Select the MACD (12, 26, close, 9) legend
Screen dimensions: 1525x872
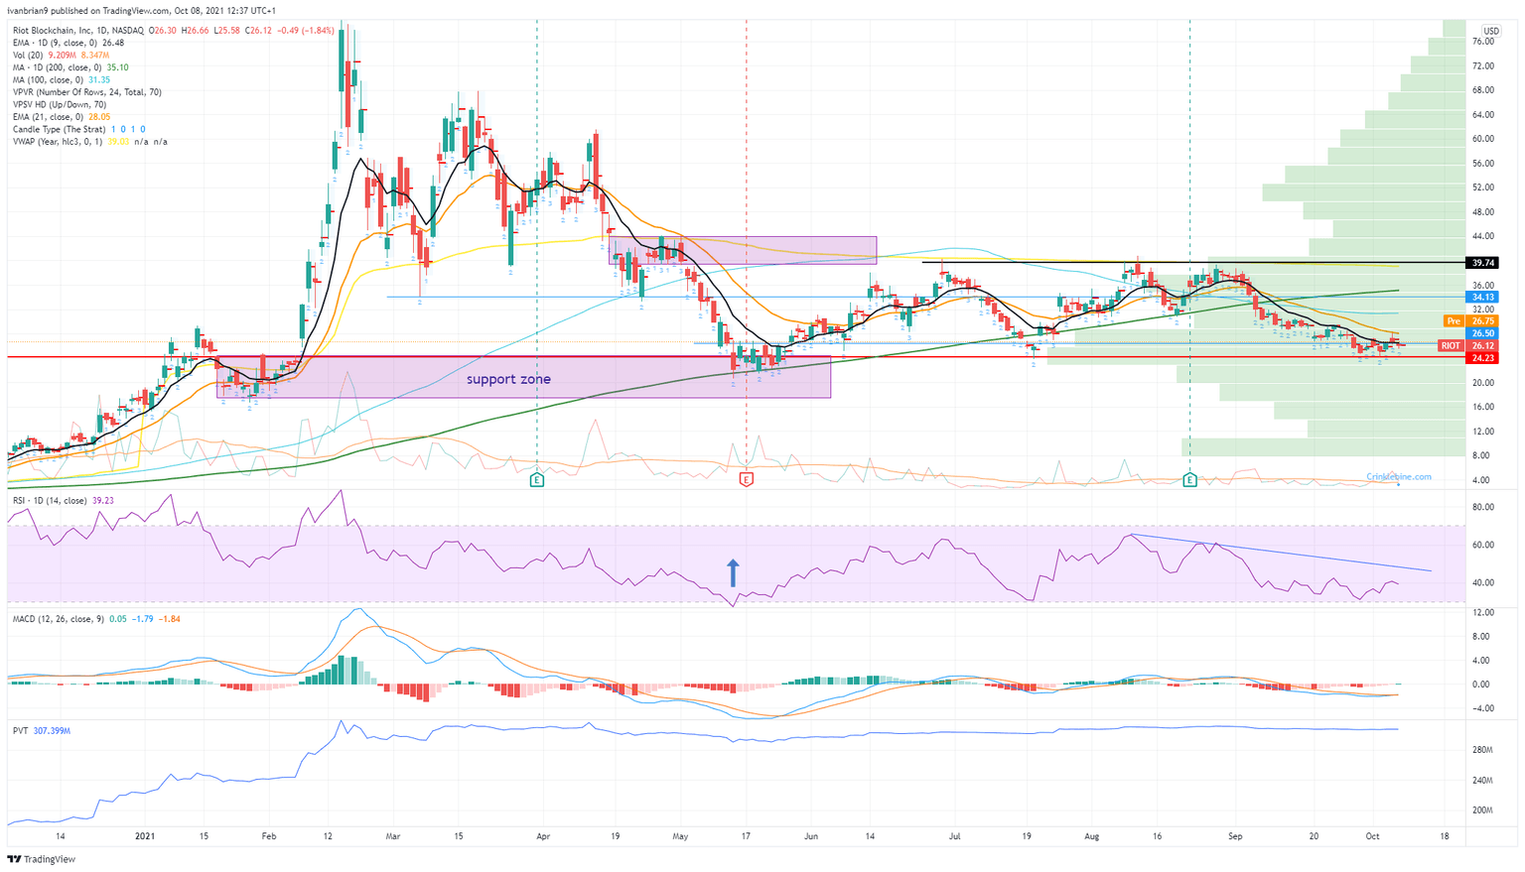[96, 619]
